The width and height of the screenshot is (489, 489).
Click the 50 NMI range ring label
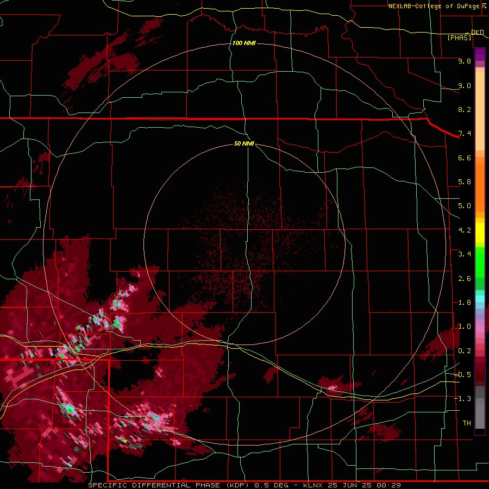(x=244, y=143)
